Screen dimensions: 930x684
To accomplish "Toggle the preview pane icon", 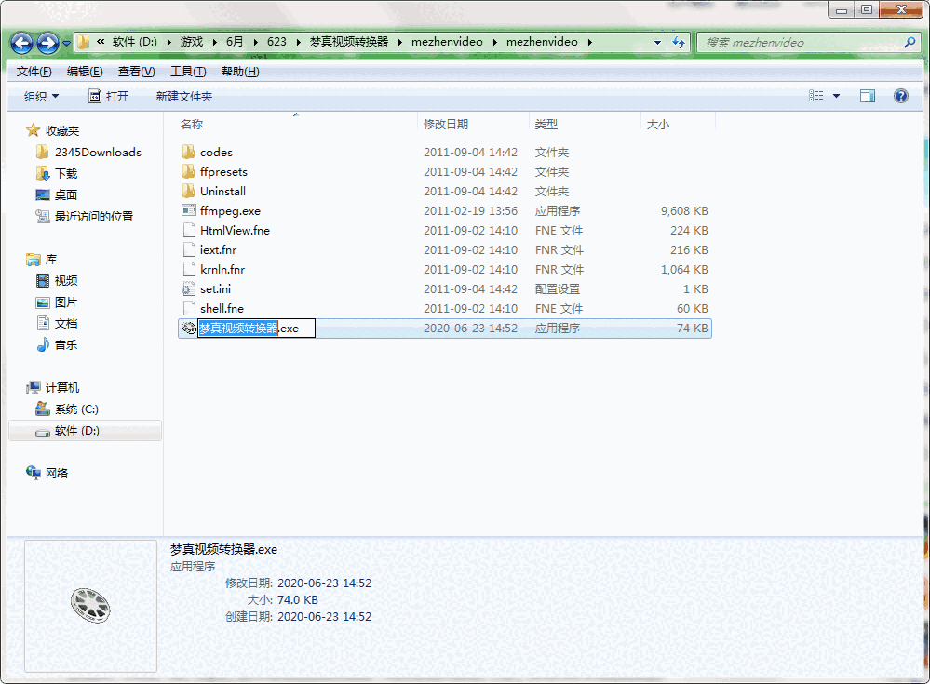I will [868, 96].
